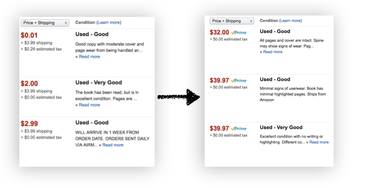Click Prime badge beside last $39.97 price
This screenshot has width=367, height=188.
[x=239, y=129]
